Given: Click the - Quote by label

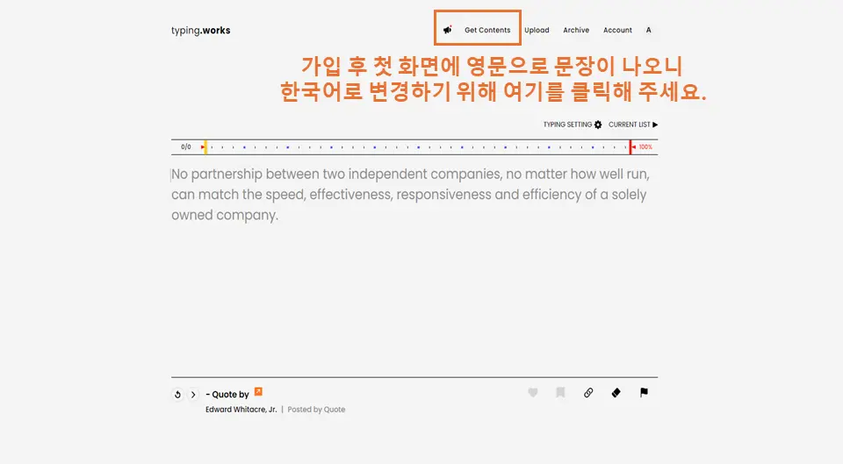Looking at the screenshot, I should pyautogui.click(x=227, y=394).
